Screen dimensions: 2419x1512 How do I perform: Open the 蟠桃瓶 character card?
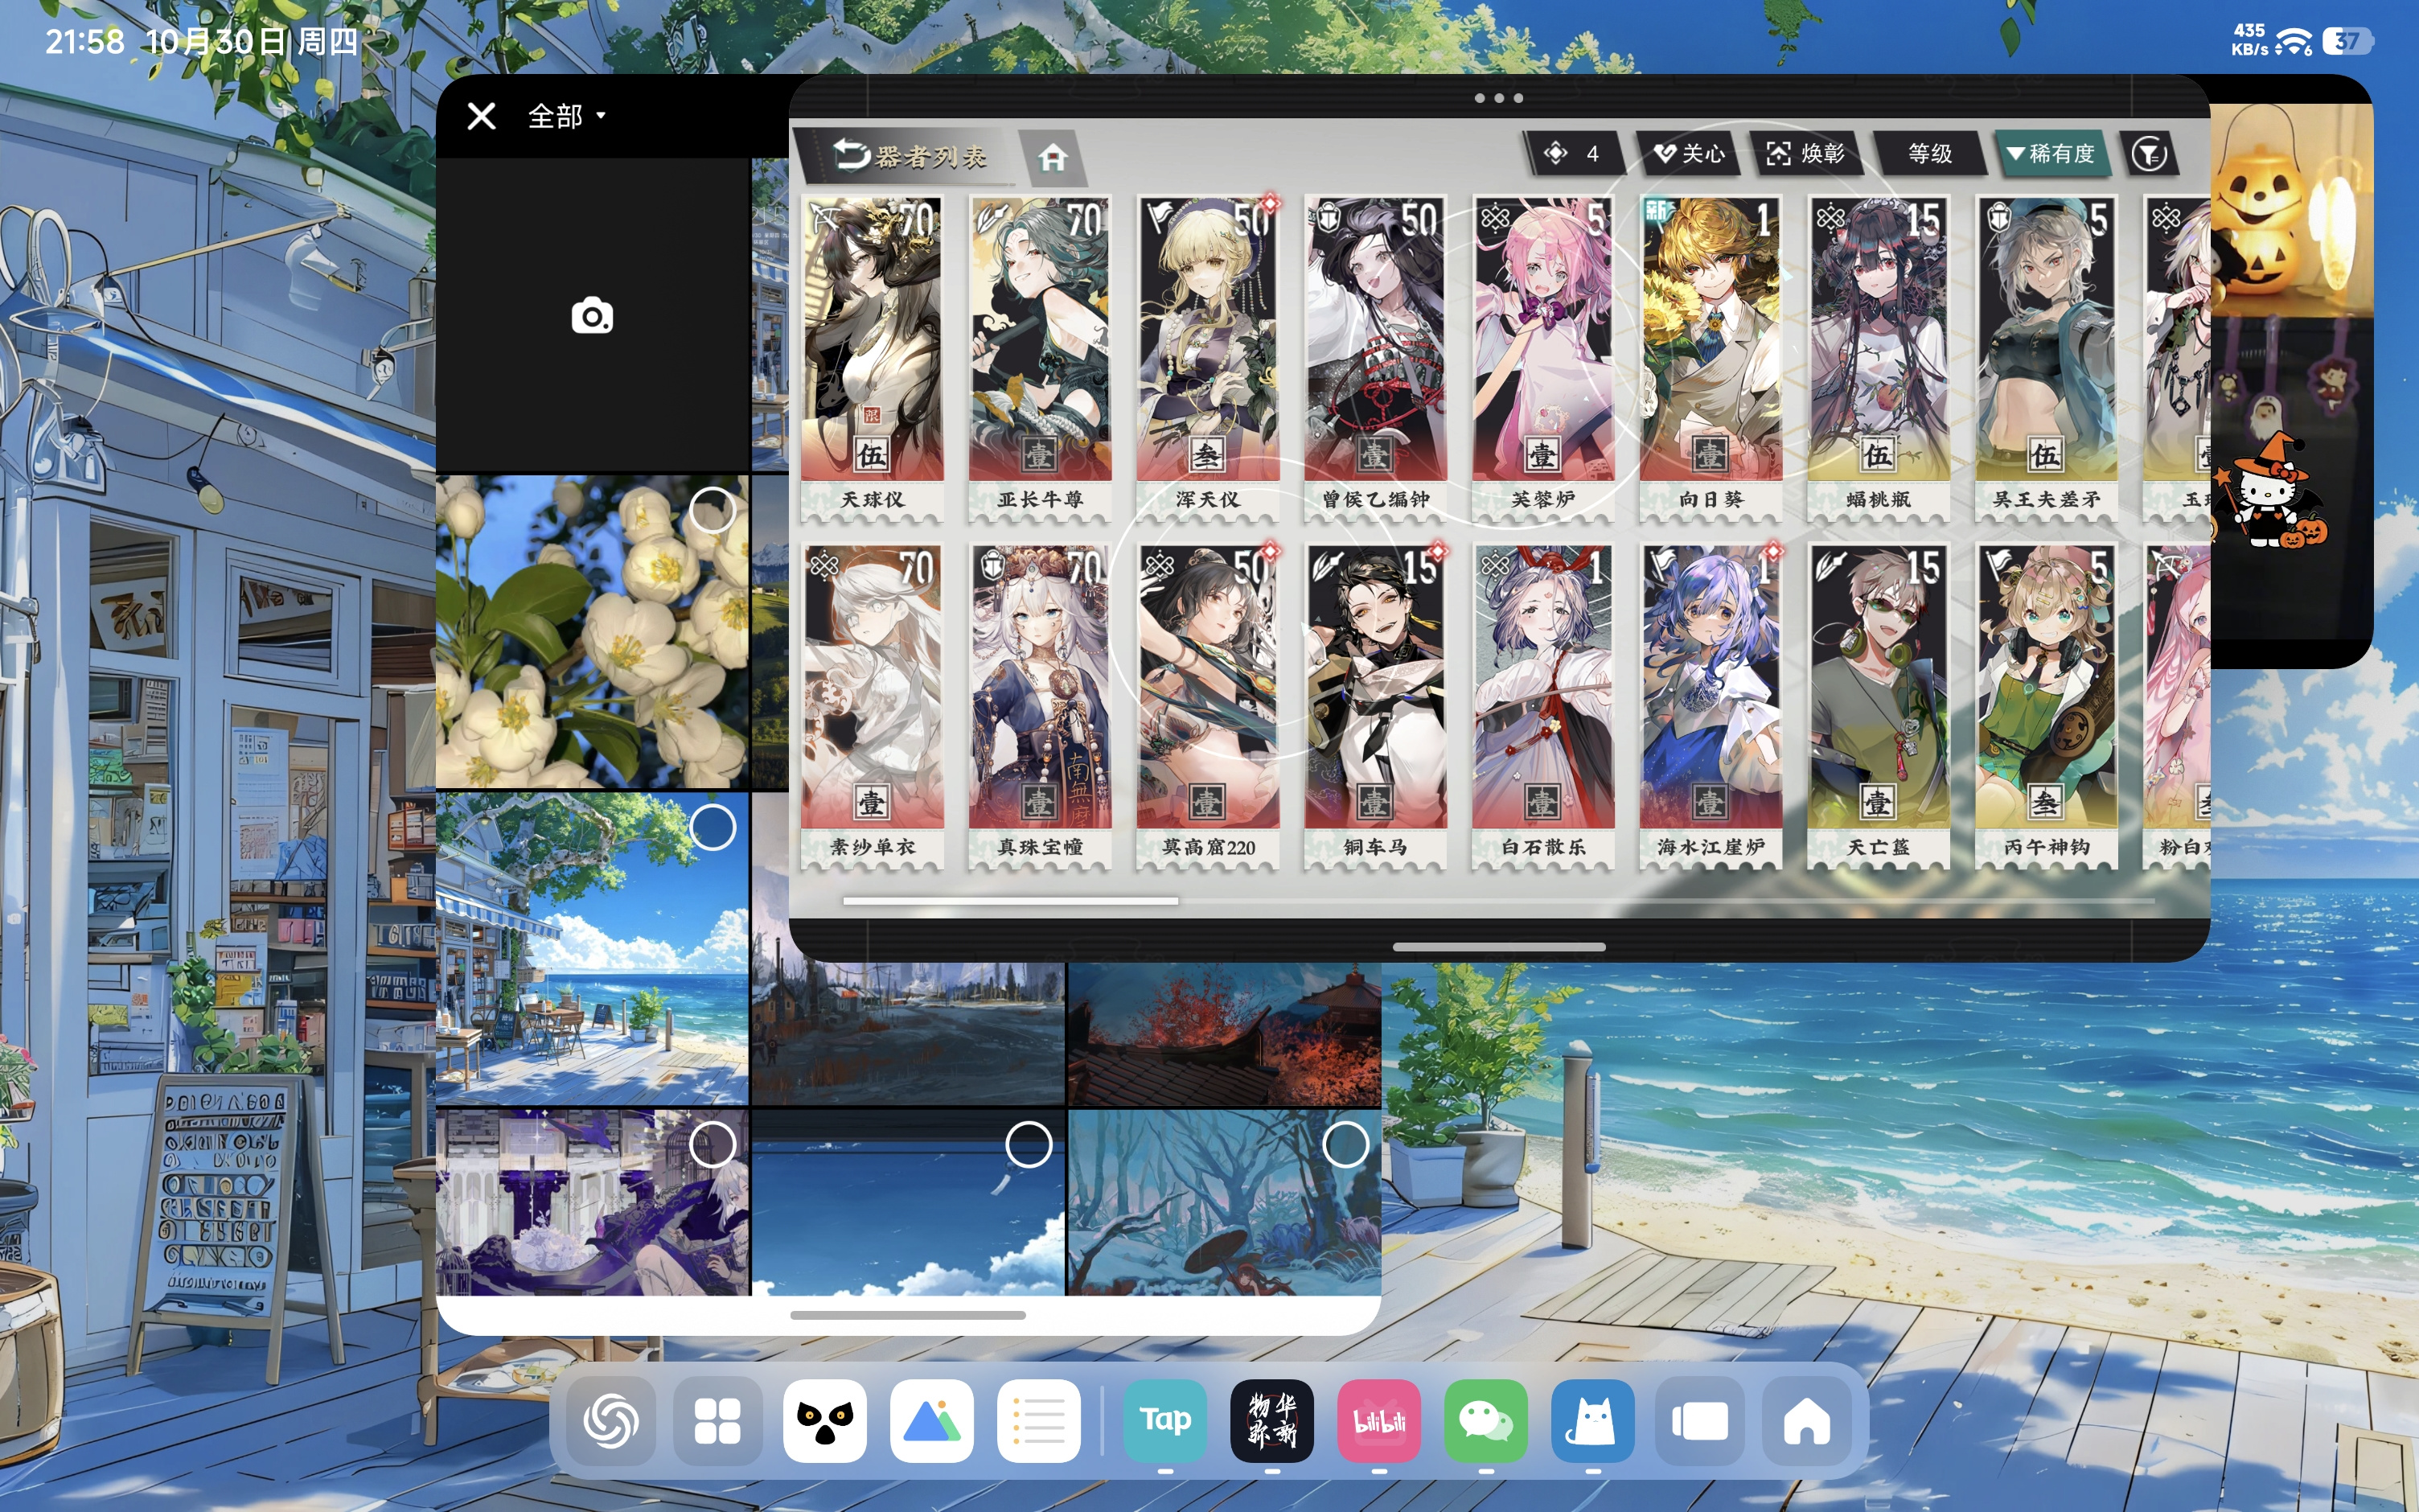[x=1879, y=358]
